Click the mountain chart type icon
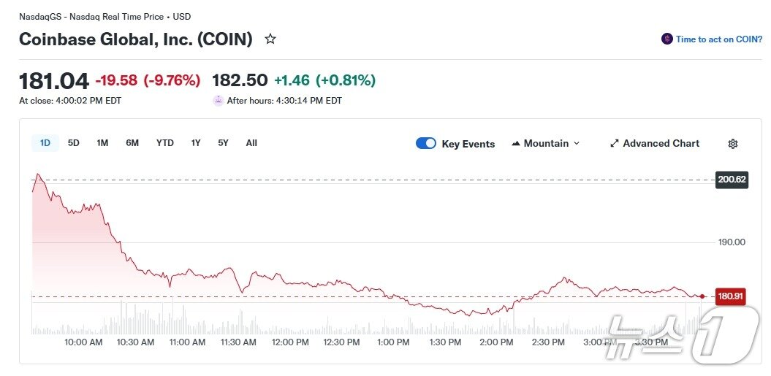Viewport: 771px width, 376px height. [515, 143]
